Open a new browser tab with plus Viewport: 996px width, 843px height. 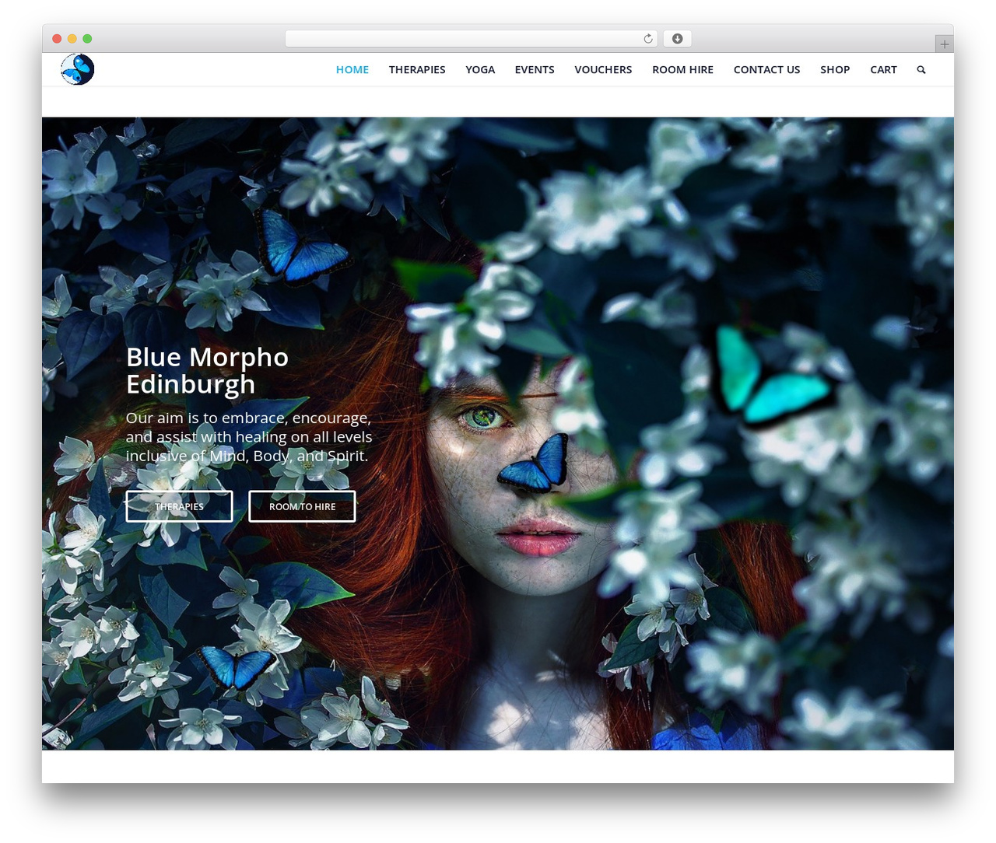tap(944, 44)
